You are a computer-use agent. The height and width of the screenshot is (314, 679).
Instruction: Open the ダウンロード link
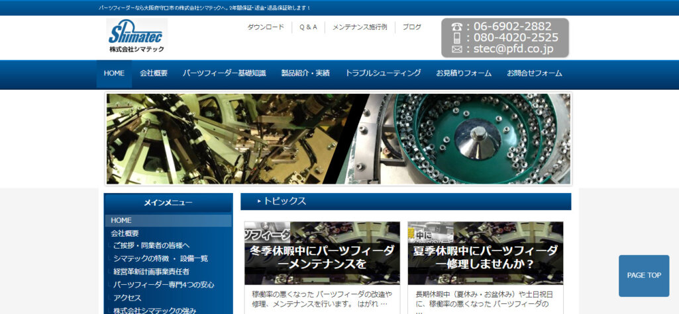tap(266, 27)
